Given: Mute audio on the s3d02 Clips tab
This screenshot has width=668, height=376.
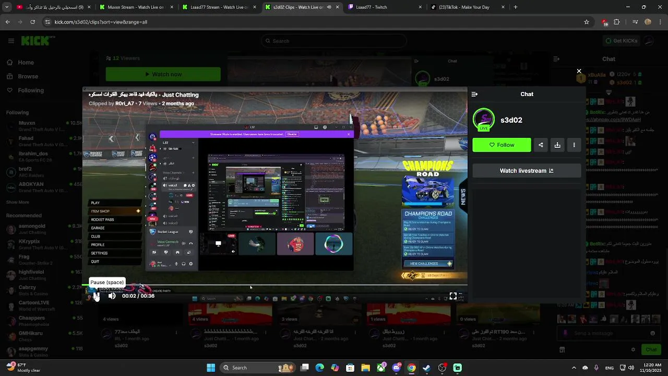Looking at the screenshot, I should click(329, 7).
